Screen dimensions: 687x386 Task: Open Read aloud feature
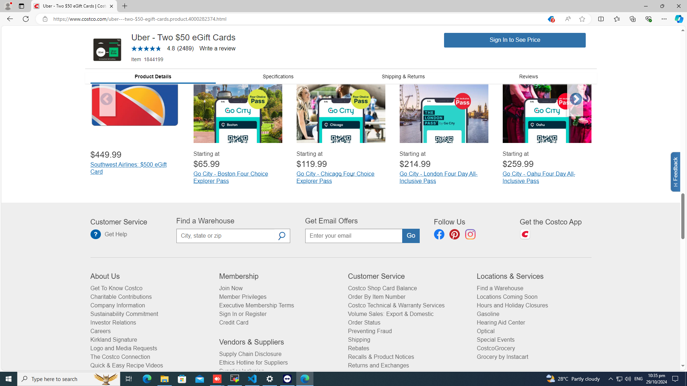point(567,19)
